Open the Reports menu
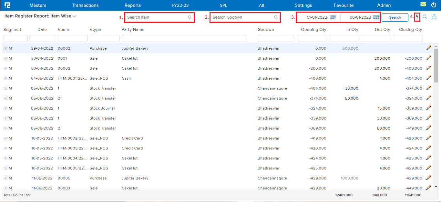The width and height of the screenshot is (441, 202). (133, 5)
